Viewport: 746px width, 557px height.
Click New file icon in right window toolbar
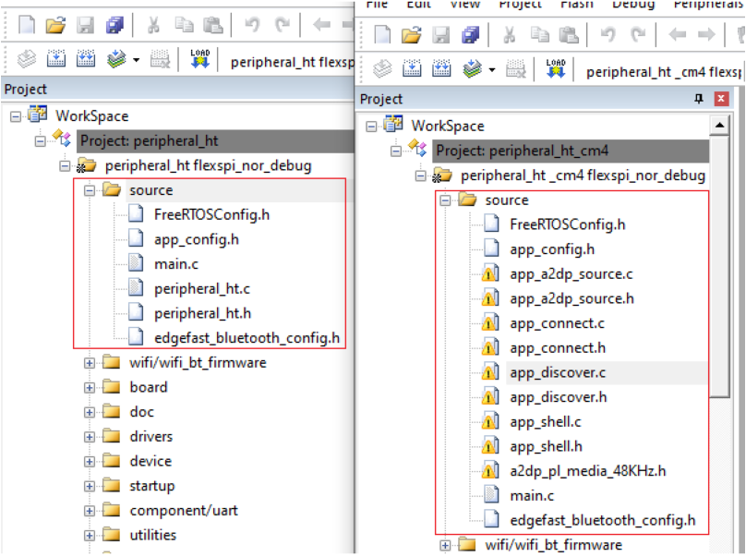pos(382,35)
